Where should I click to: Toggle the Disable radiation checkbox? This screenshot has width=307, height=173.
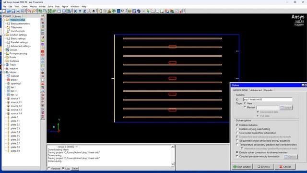[x=237, y=125]
